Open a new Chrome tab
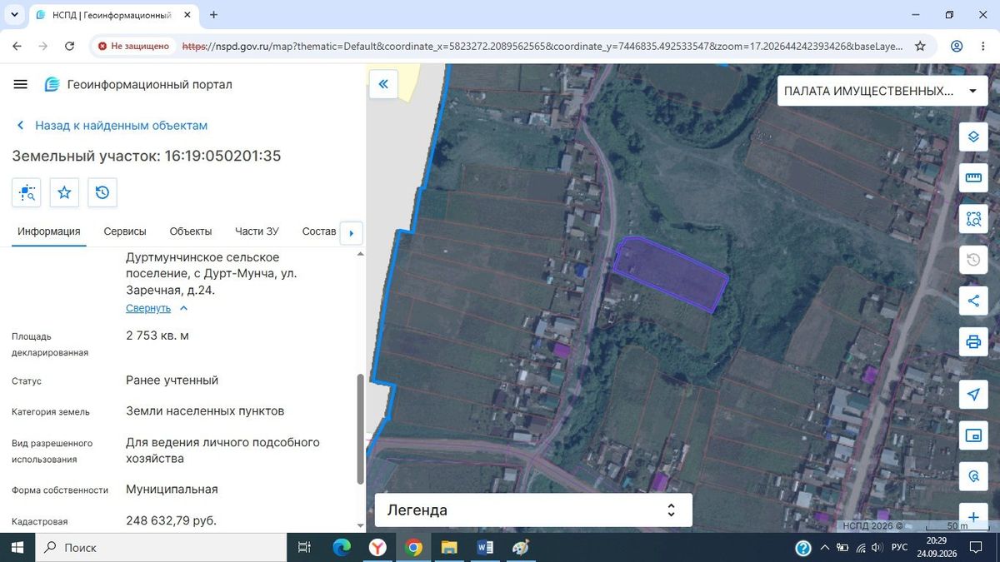This screenshot has height=562, width=1000. 214,15
